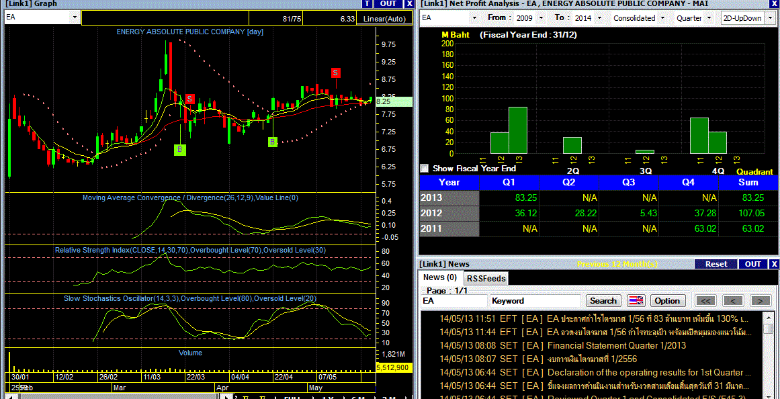Click the Keyword search field
Viewport: 780px width, 399px height.
click(535, 301)
